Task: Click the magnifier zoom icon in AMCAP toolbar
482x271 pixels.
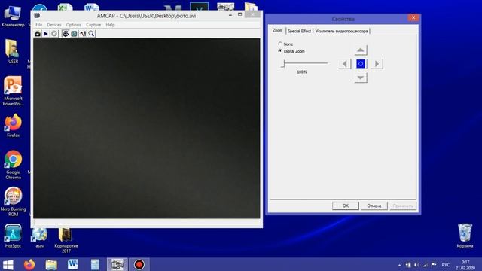Action: tap(91, 34)
